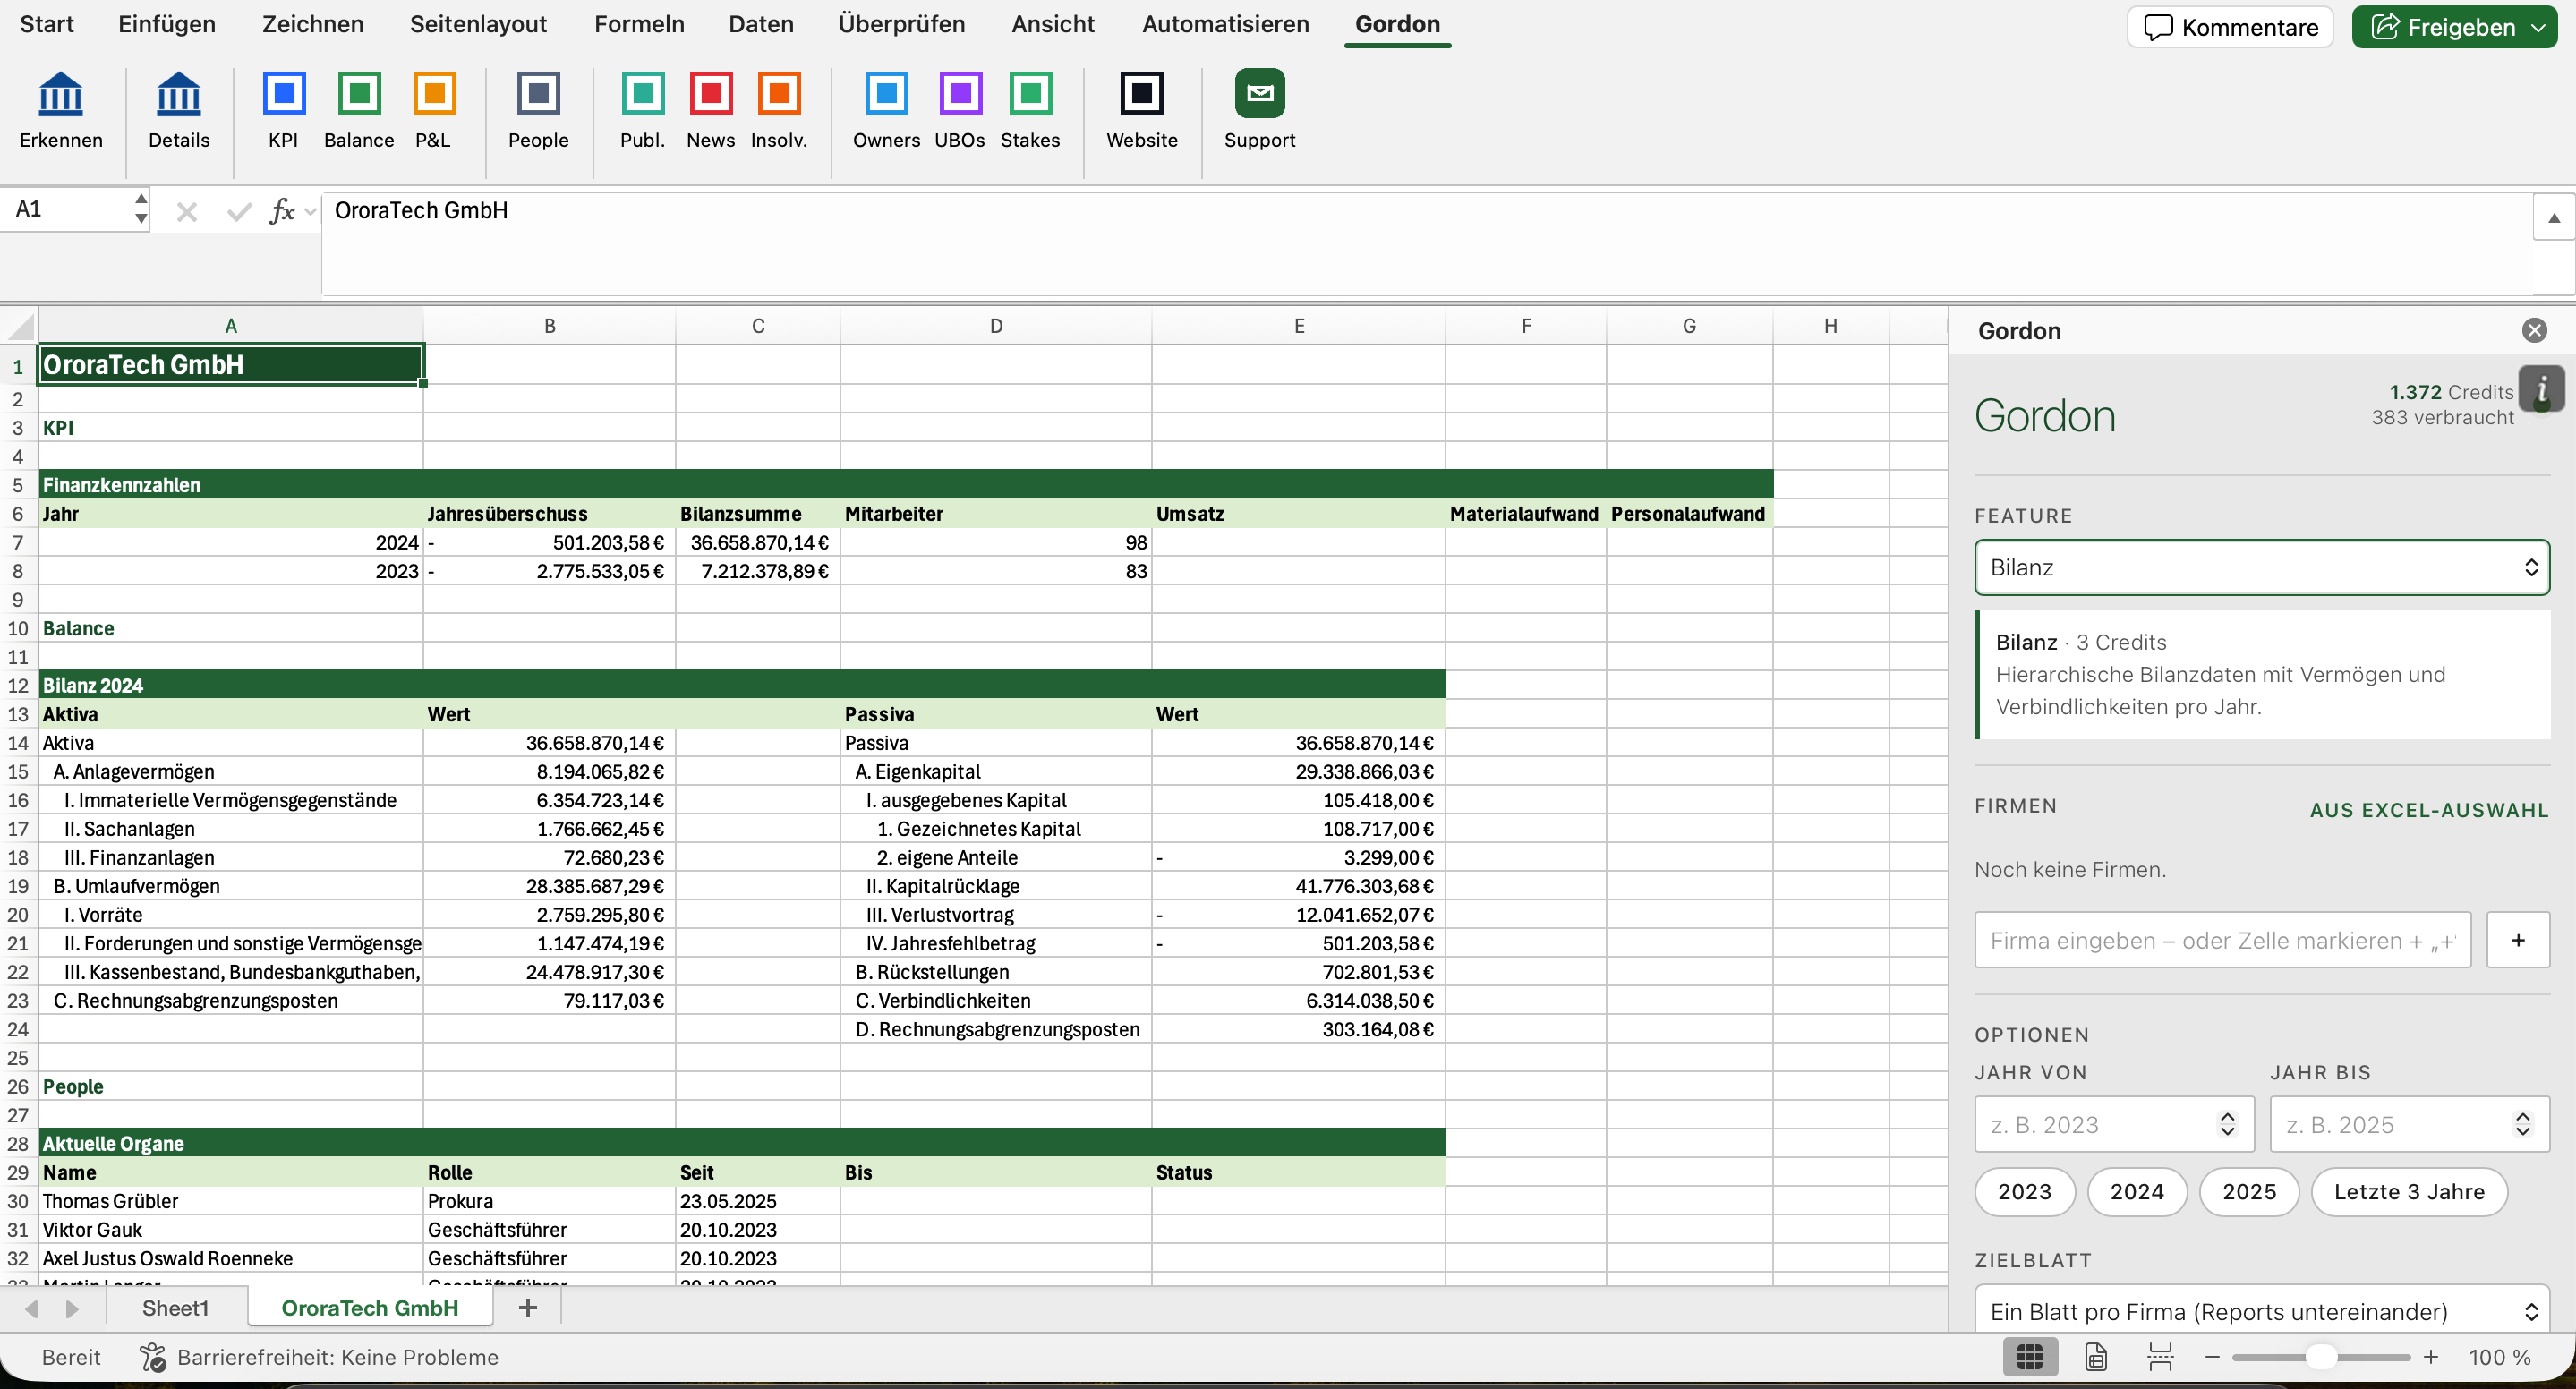Select the 2025 year chip
This screenshot has width=2576, height=1389.
tap(2249, 1191)
